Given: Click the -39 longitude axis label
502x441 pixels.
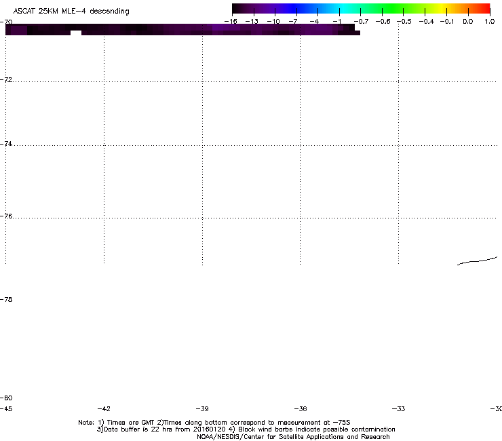Looking at the screenshot, I should (x=202, y=408).
